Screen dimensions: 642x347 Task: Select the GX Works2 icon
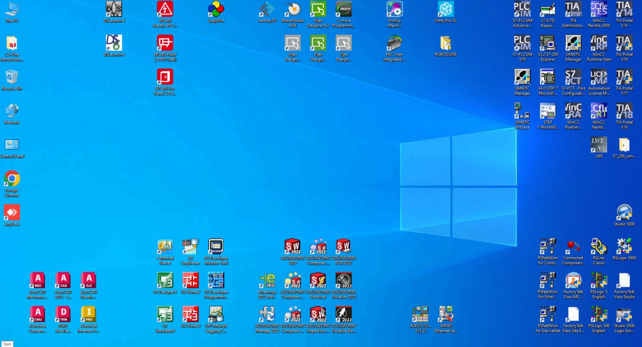(190, 281)
